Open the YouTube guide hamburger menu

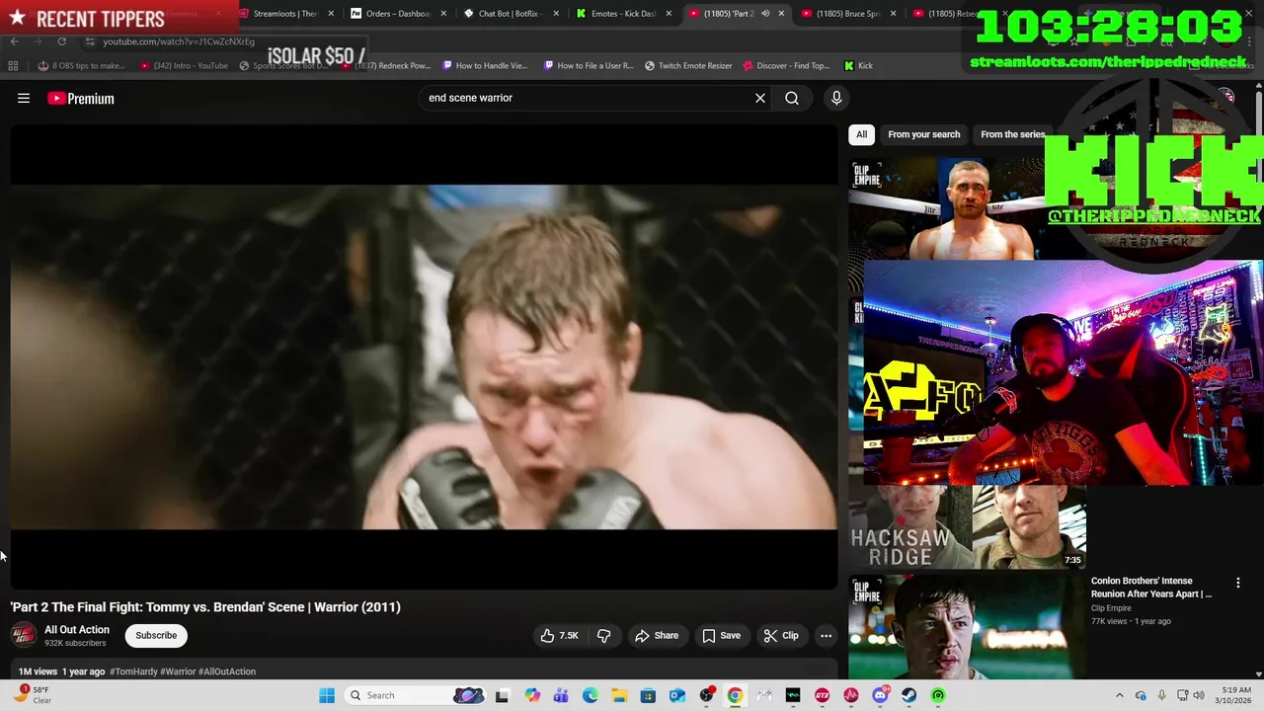click(24, 98)
